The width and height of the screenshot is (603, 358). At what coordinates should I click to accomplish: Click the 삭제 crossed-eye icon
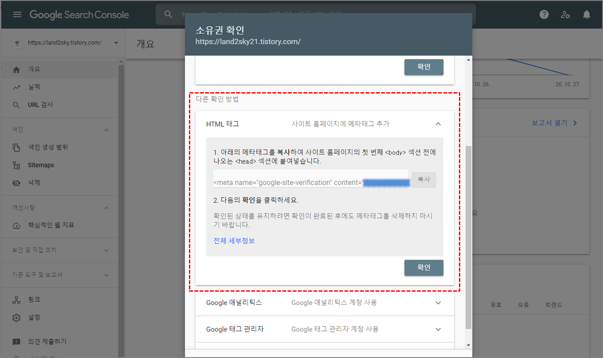(16, 183)
